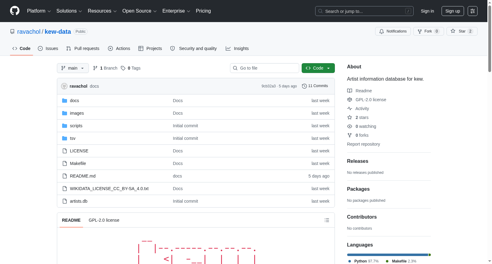Click the folder icon beside tsv
The height and width of the screenshot is (264, 492).
click(x=65, y=138)
